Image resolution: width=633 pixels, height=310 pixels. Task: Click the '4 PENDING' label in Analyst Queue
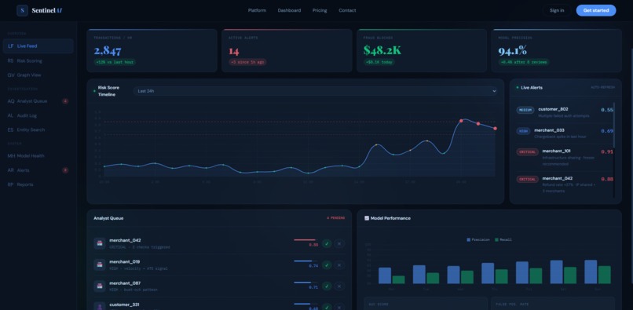click(x=336, y=218)
